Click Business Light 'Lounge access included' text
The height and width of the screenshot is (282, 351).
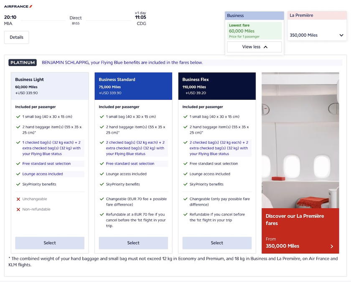pos(43,174)
